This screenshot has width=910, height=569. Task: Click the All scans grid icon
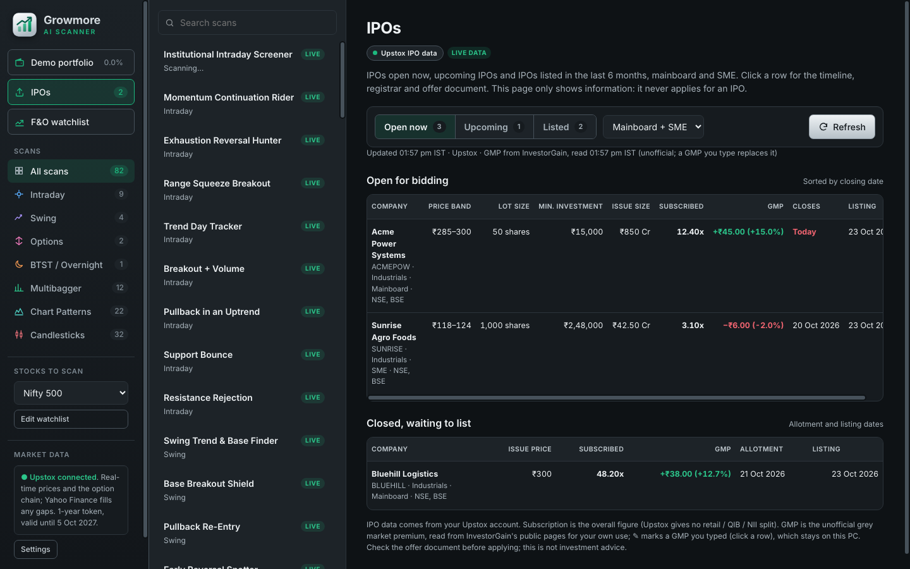coord(19,171)
